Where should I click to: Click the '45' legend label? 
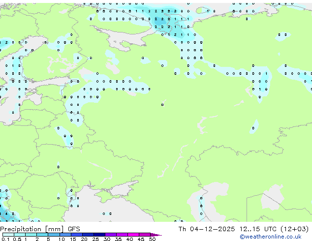click(141, 239)
